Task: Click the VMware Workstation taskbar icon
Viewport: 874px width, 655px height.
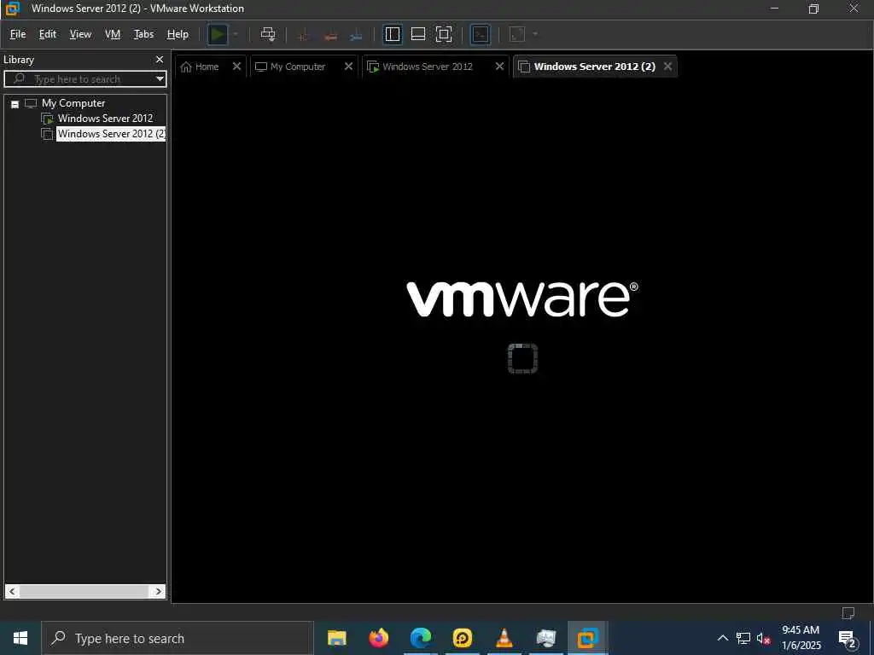Action: coord(587,638)
